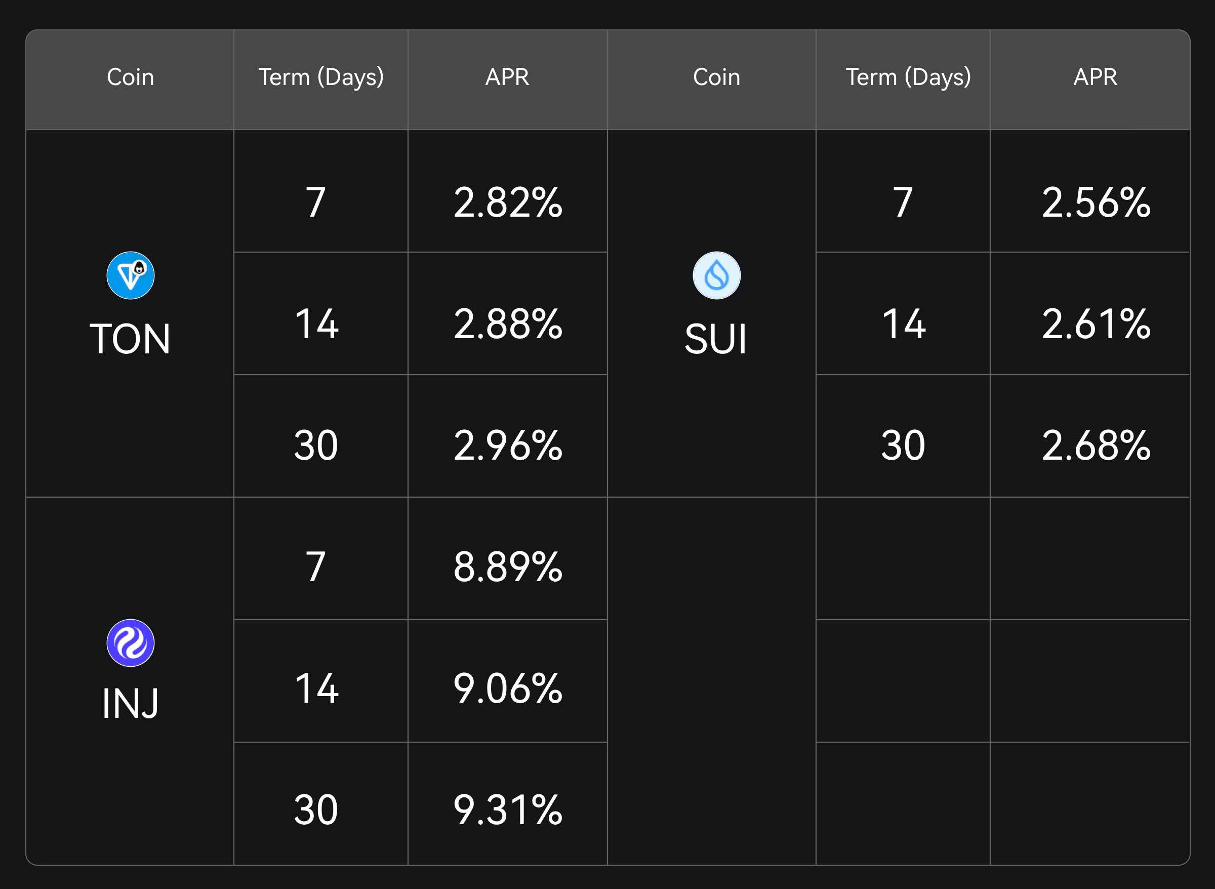Click the left Coin column header

[130, 77]
